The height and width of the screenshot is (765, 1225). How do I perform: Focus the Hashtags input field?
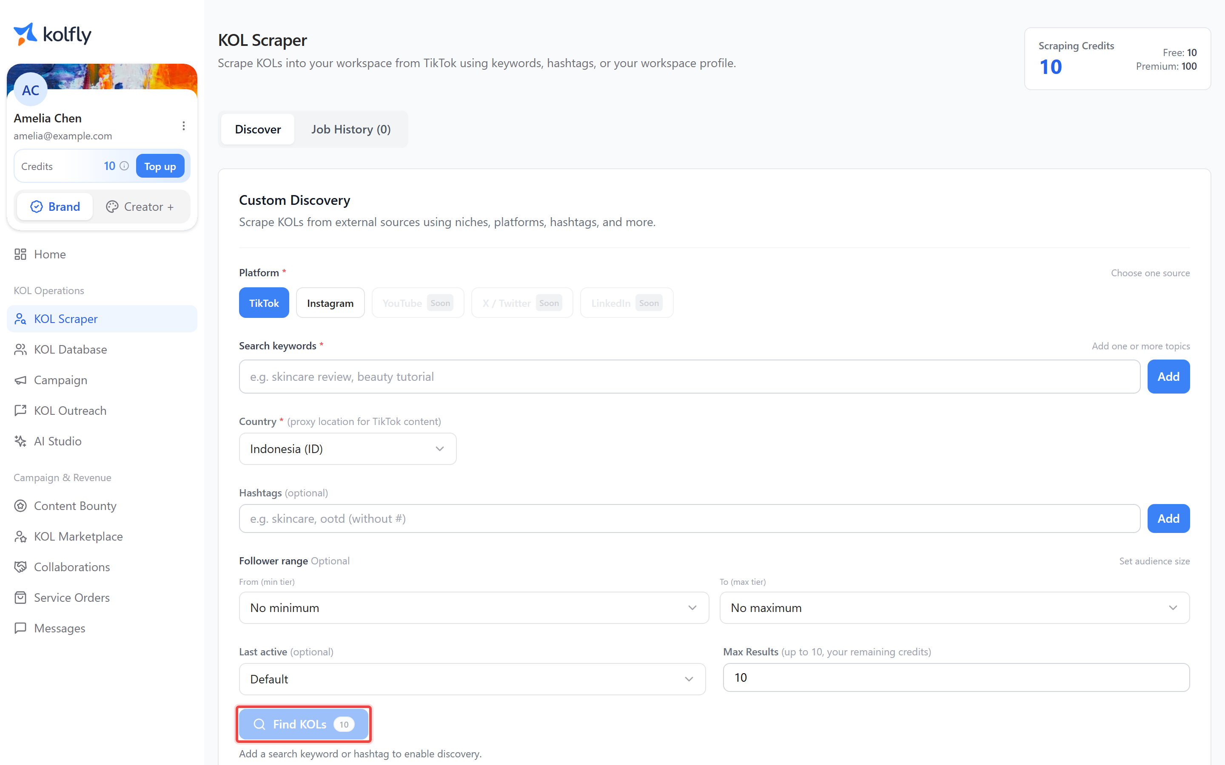(689, 518)
